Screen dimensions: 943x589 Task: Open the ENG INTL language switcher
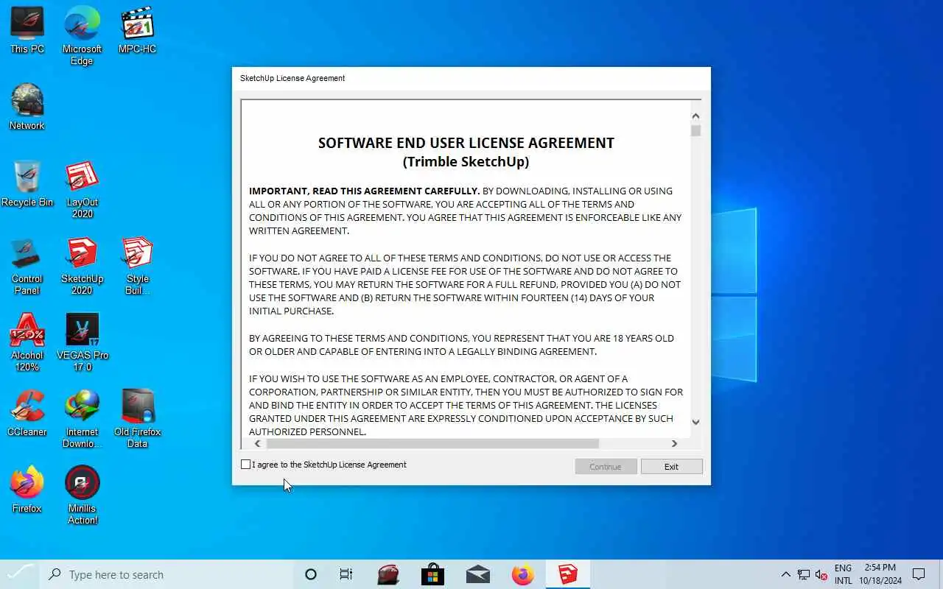pos(843,574)
